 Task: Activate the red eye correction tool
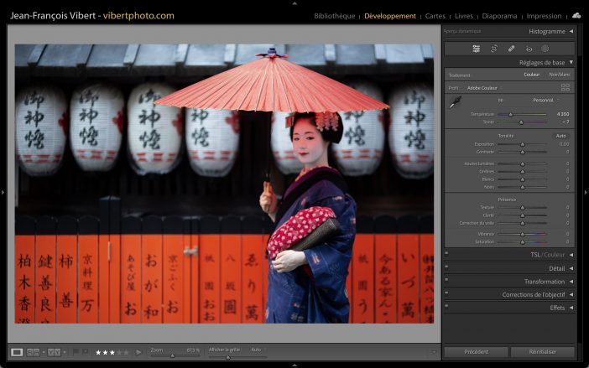[529, 49]
